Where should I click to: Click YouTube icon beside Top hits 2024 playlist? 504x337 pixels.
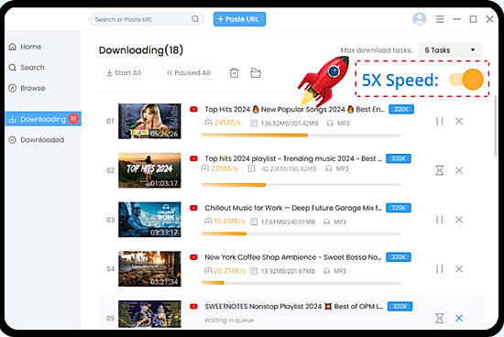[193, 158]
